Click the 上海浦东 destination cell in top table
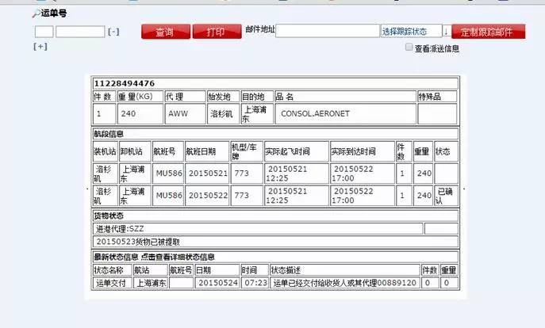This screenshot has width=545, height=328. pos(257,114)
